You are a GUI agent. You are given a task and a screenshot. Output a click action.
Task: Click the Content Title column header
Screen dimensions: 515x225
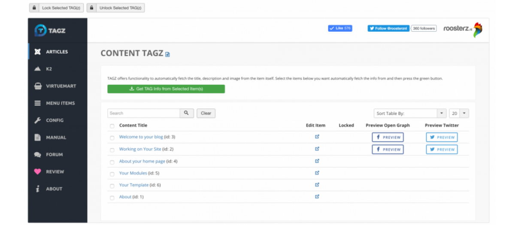tap(133, 126)
